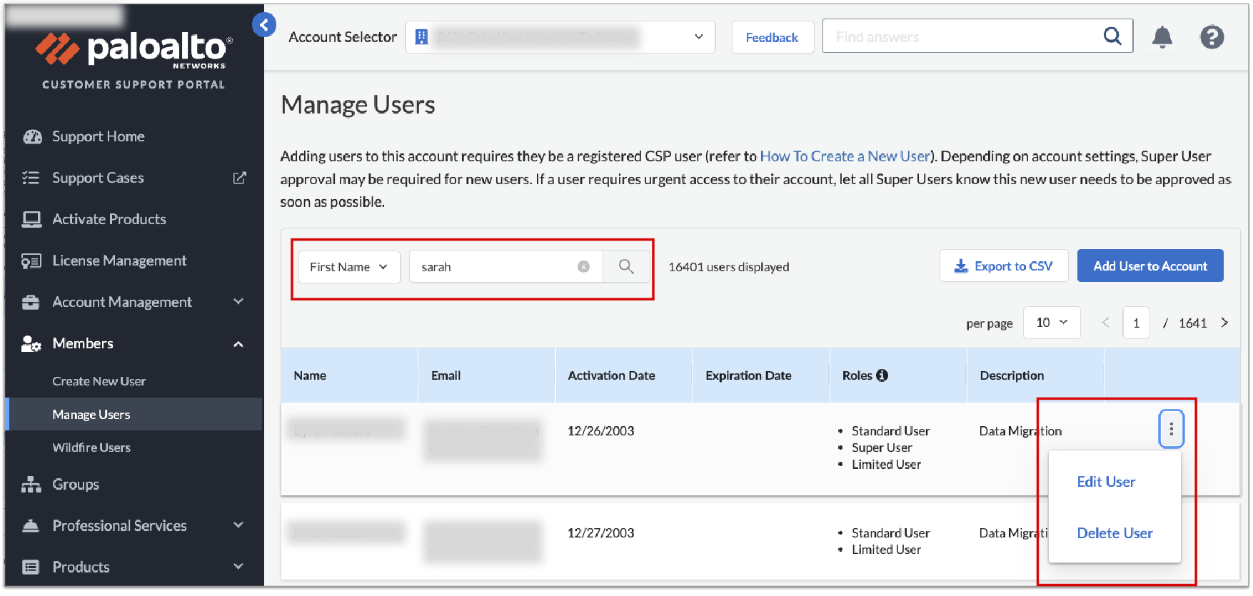This screenshot has height=596, width=1253.
Task: Clear the sarah search text
Action: pyautogui.click(x=583, y=267)
